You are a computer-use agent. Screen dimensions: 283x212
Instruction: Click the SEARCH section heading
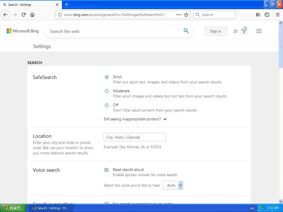click(x=35, y=63)
